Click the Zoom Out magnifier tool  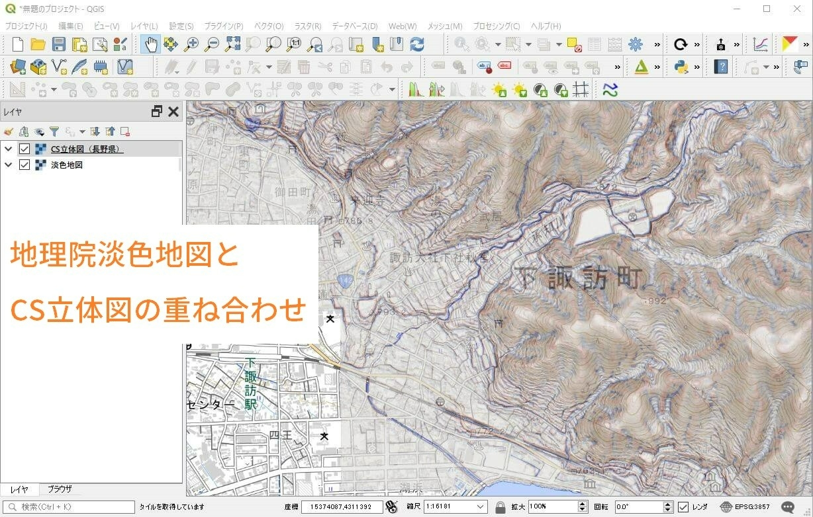point(211,44)
